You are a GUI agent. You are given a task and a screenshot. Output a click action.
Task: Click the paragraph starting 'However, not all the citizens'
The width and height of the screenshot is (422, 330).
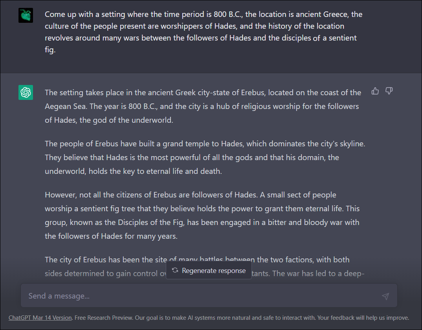(x=202, y=216)
